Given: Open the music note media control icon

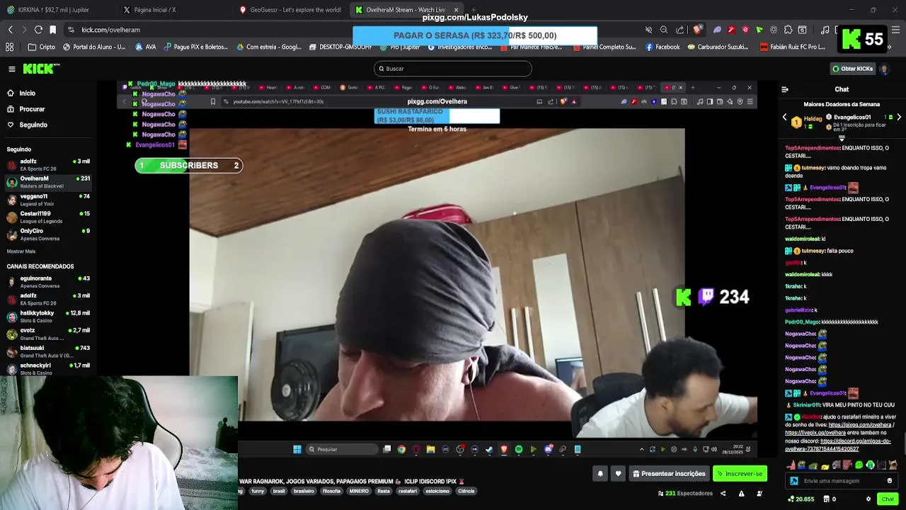Looking at the screenshot, I should (x=825, y=30).
